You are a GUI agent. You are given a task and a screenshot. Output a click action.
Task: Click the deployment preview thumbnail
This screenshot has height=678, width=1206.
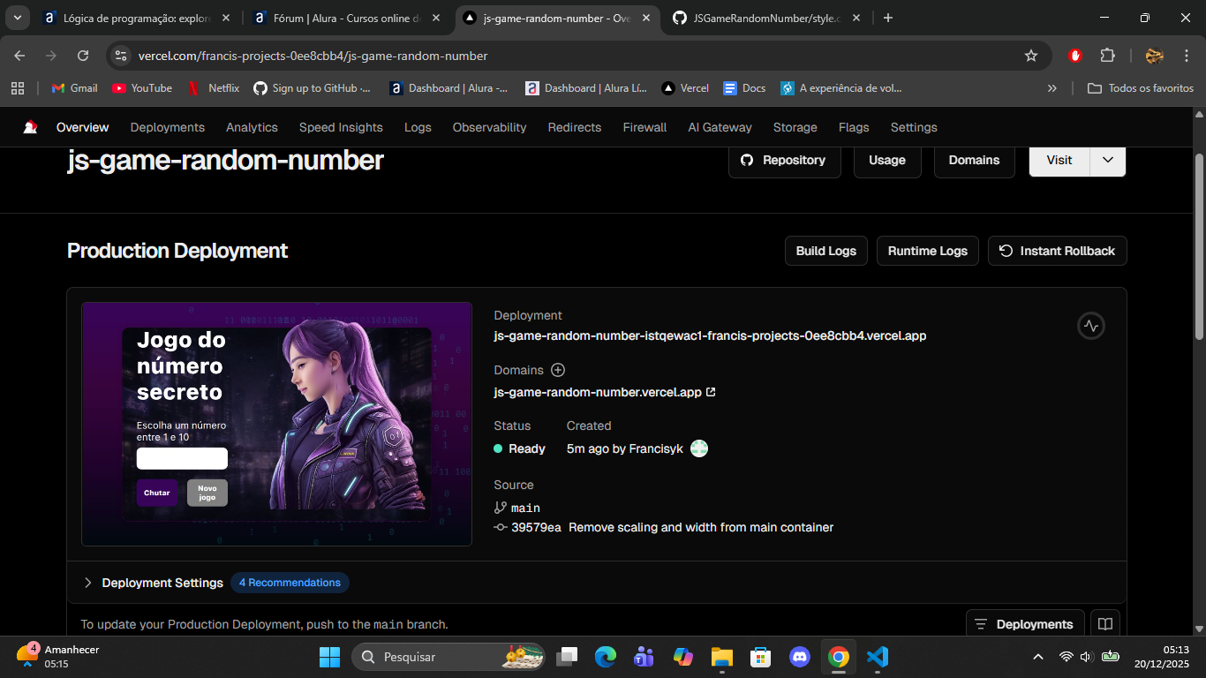pyautogui.click(x=276, y=424)
